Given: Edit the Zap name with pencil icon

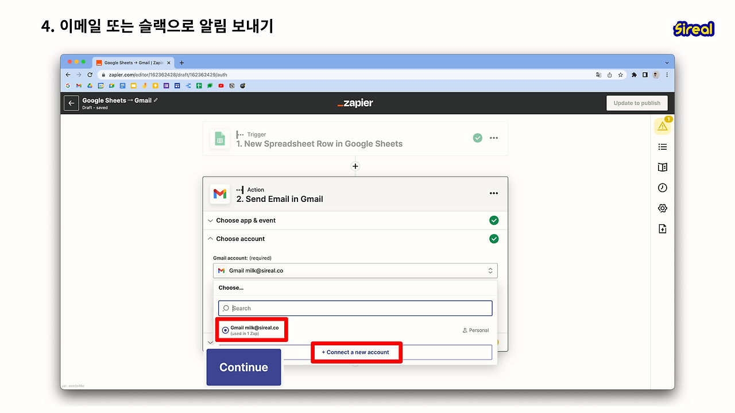Looking at the screenshot, I should [156, 100].
